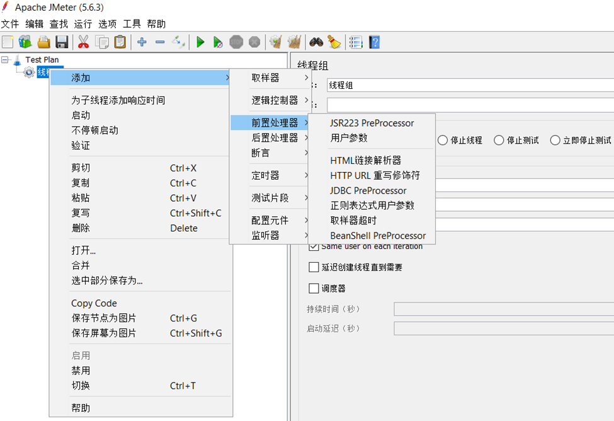Select the 停止线程 radio button
The image size is (614, 421).
[x=443, y=140]
